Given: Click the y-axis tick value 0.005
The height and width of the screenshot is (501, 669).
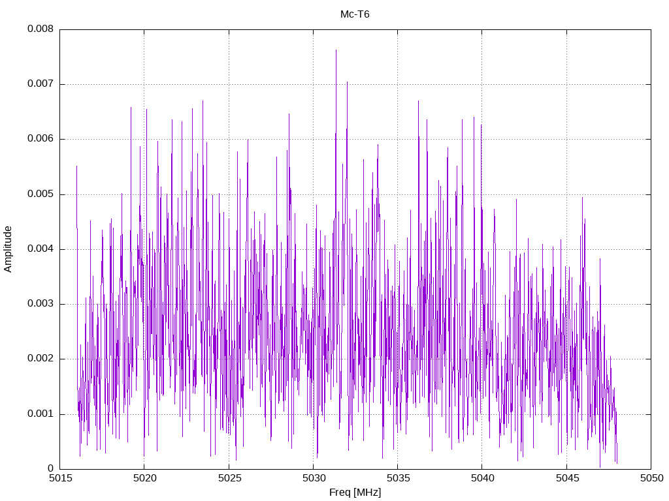Looking at the screenshot, I should pos(41,194).
